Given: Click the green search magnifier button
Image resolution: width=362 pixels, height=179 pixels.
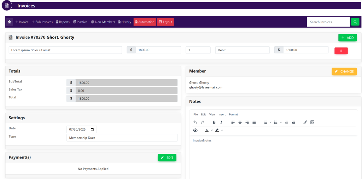Looking at the screenshot, I should click(355, 22).
